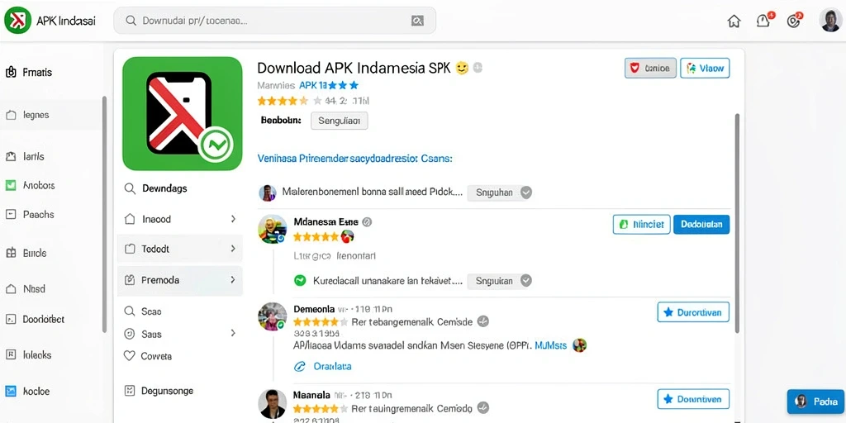
Task: Click the Ninciet button
Action: (x=641, y=225)
